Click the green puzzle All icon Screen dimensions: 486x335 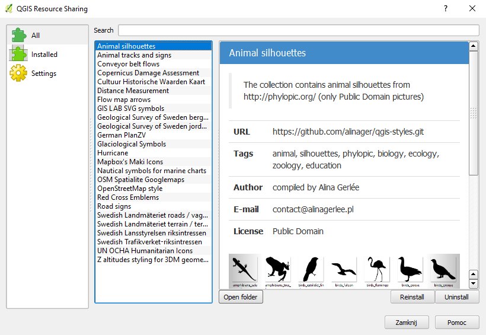[18, 35]
